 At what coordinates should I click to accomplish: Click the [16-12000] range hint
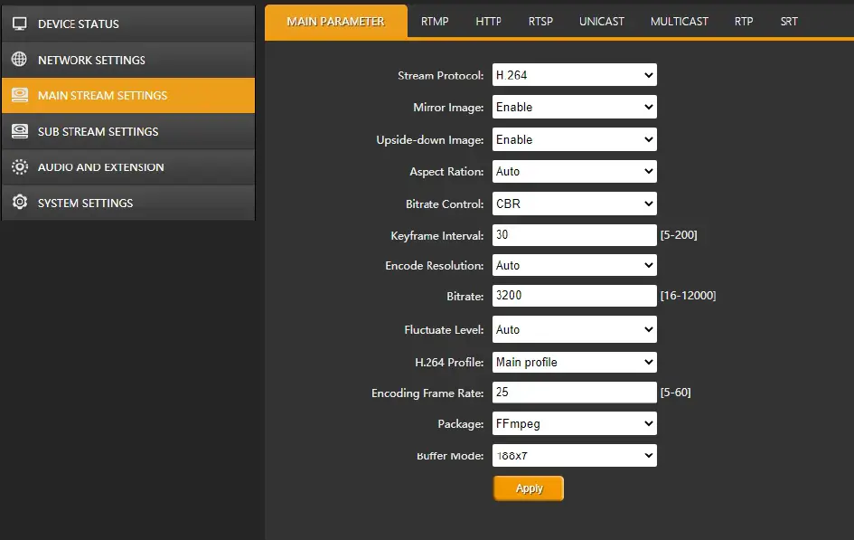click(688, 296)
